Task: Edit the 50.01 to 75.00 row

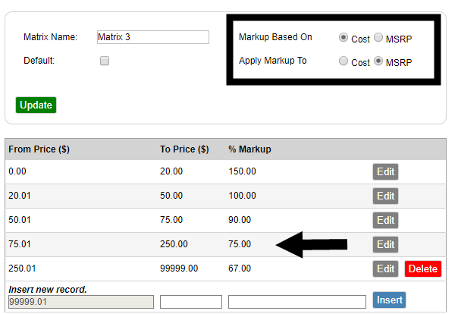Action: pos(385,220)
